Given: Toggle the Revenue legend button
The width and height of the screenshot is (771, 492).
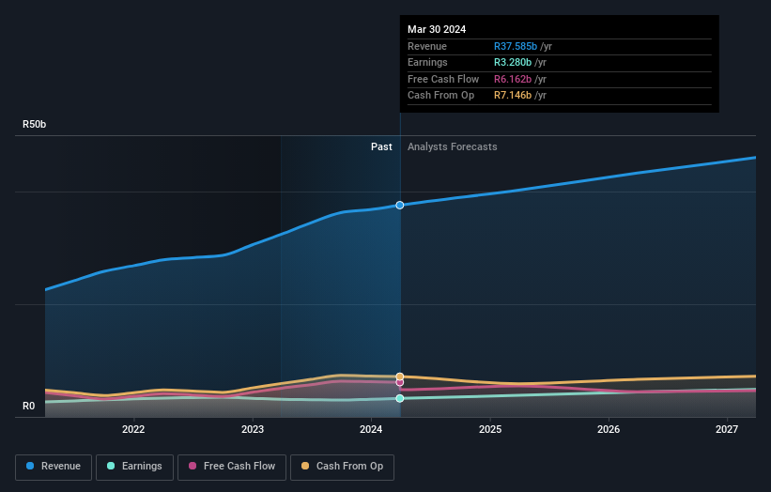Looking at the screenshot, I should pyautogui.click(x=54, y=467).
